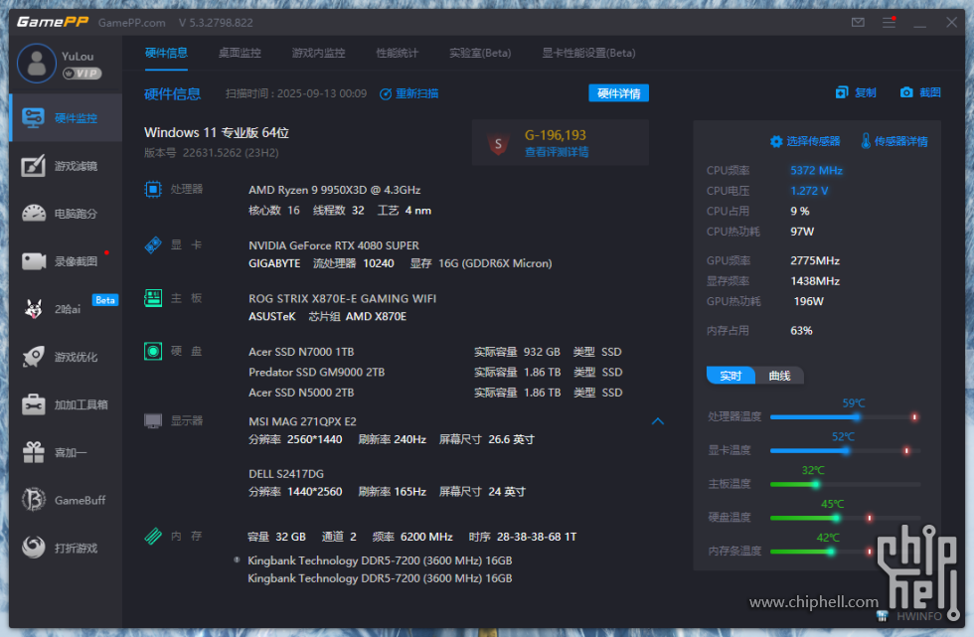The image size is (974, 637).
Task: Click the G-196,193 score text
Action: pos(556,135)
